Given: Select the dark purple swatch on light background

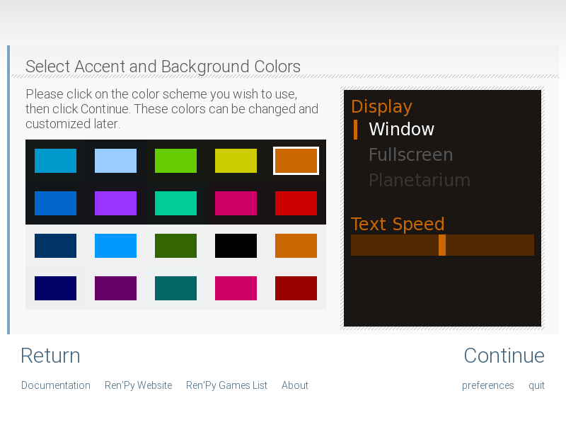Looking at the screenshot, I should [115, 288].
